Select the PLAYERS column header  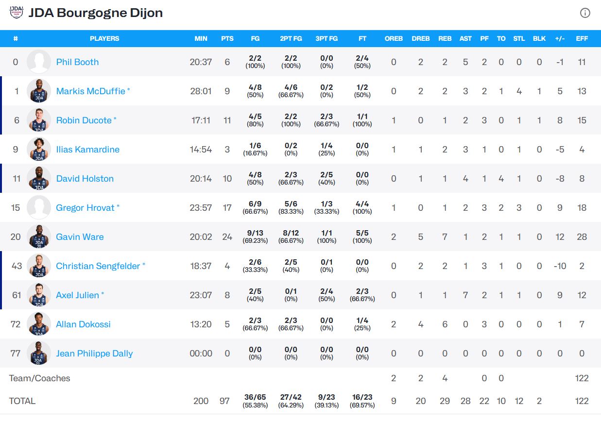pyautogui.click(x=104, y=39)
